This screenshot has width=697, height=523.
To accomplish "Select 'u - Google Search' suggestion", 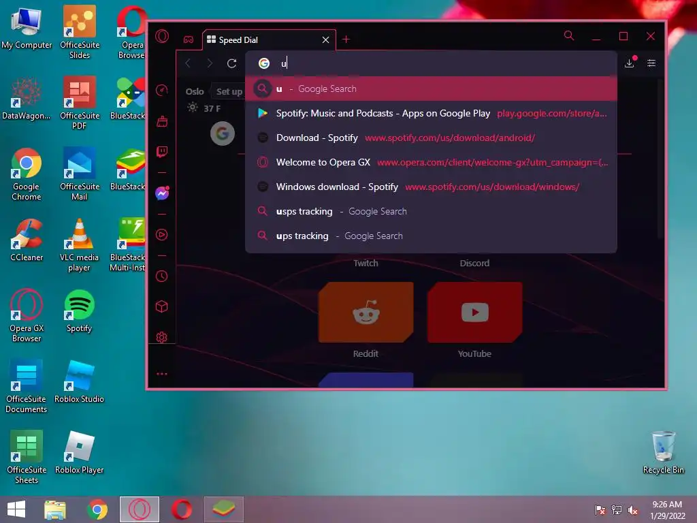I will (431, 89).
